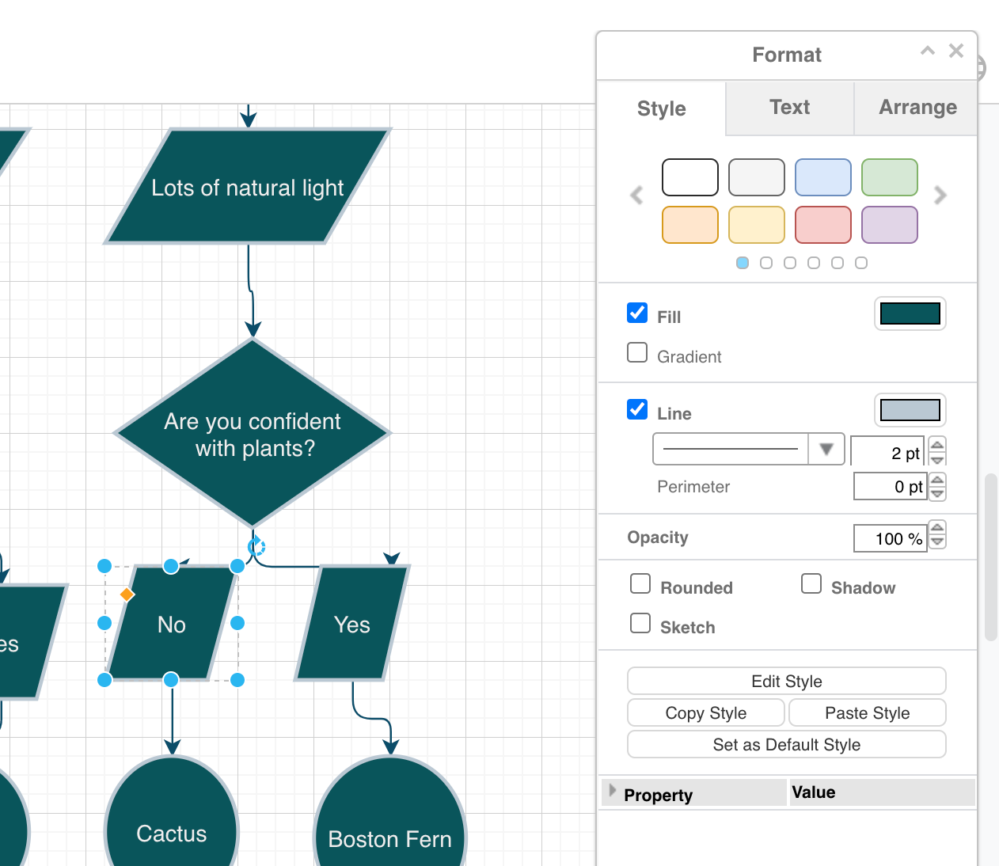Enable Rounded corners for the shape
This screenshot has width=999, height=866.
(x=640, y=583)
